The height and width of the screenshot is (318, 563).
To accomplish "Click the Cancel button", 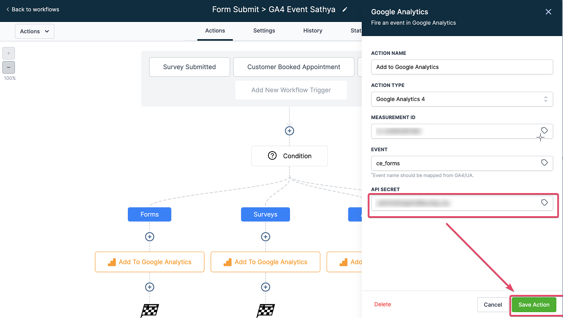I will tap(493, 305).
